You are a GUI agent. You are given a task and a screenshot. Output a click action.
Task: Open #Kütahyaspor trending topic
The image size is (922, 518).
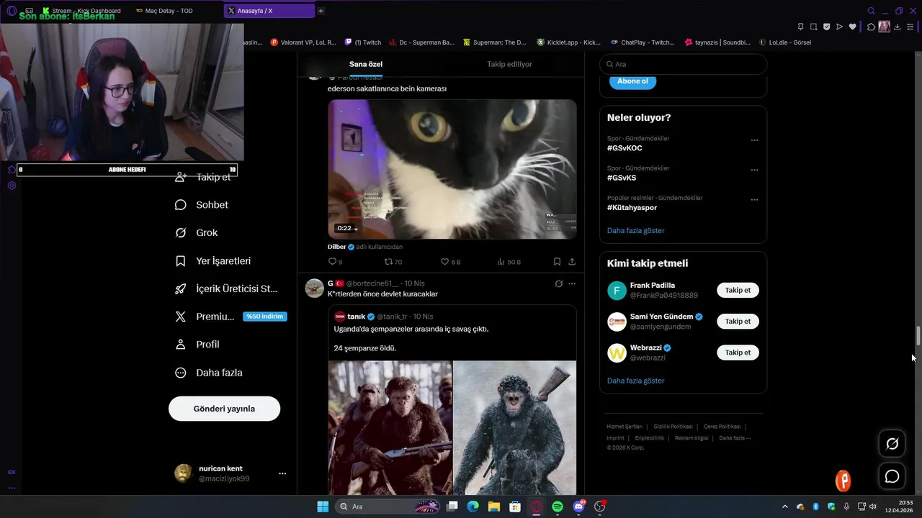(632, 208)
